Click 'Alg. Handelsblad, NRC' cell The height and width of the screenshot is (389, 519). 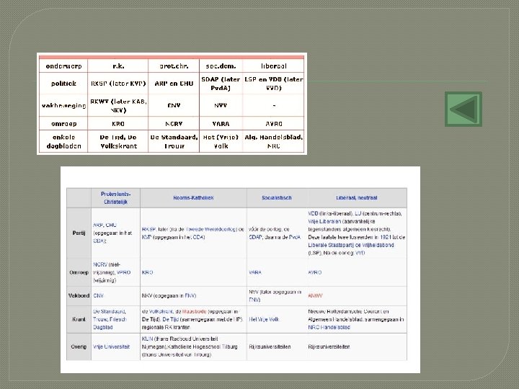click(273, 142)
